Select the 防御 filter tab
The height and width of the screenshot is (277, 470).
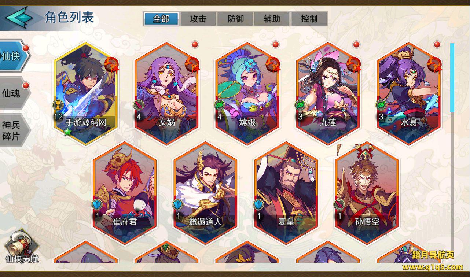(235, 19)
